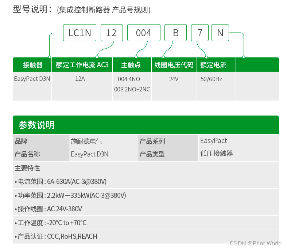The height and width of the screenshot is (249, 287).
Task: Click the 额定电流 column header
Action: [x=216, y=65]
